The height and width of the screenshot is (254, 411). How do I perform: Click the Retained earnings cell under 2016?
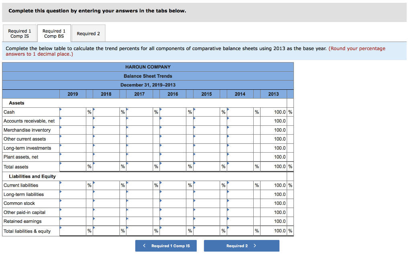[173, 221]
